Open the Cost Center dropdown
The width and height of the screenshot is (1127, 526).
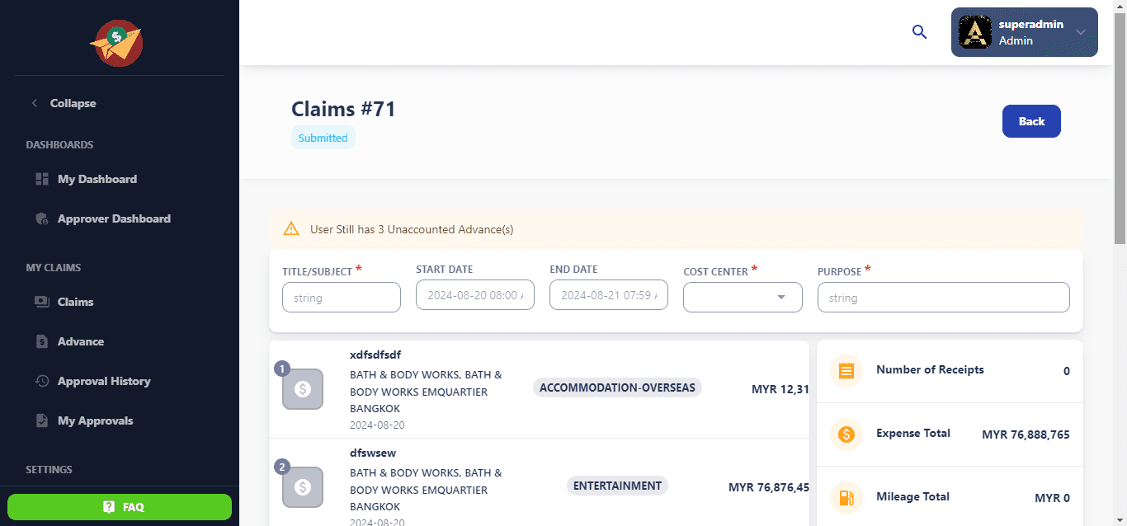(743, 298)
